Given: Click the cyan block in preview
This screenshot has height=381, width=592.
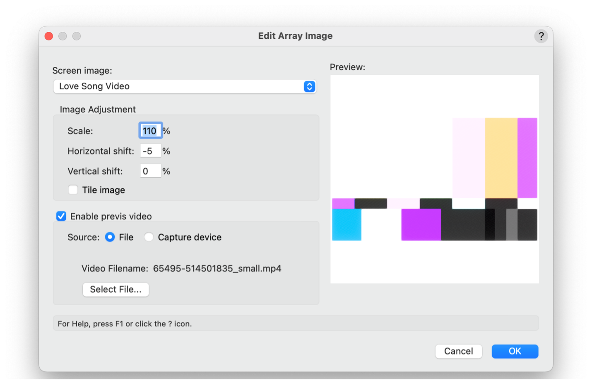Looking at the screenshot, I should pyautogui.click(x=347, y=224).
